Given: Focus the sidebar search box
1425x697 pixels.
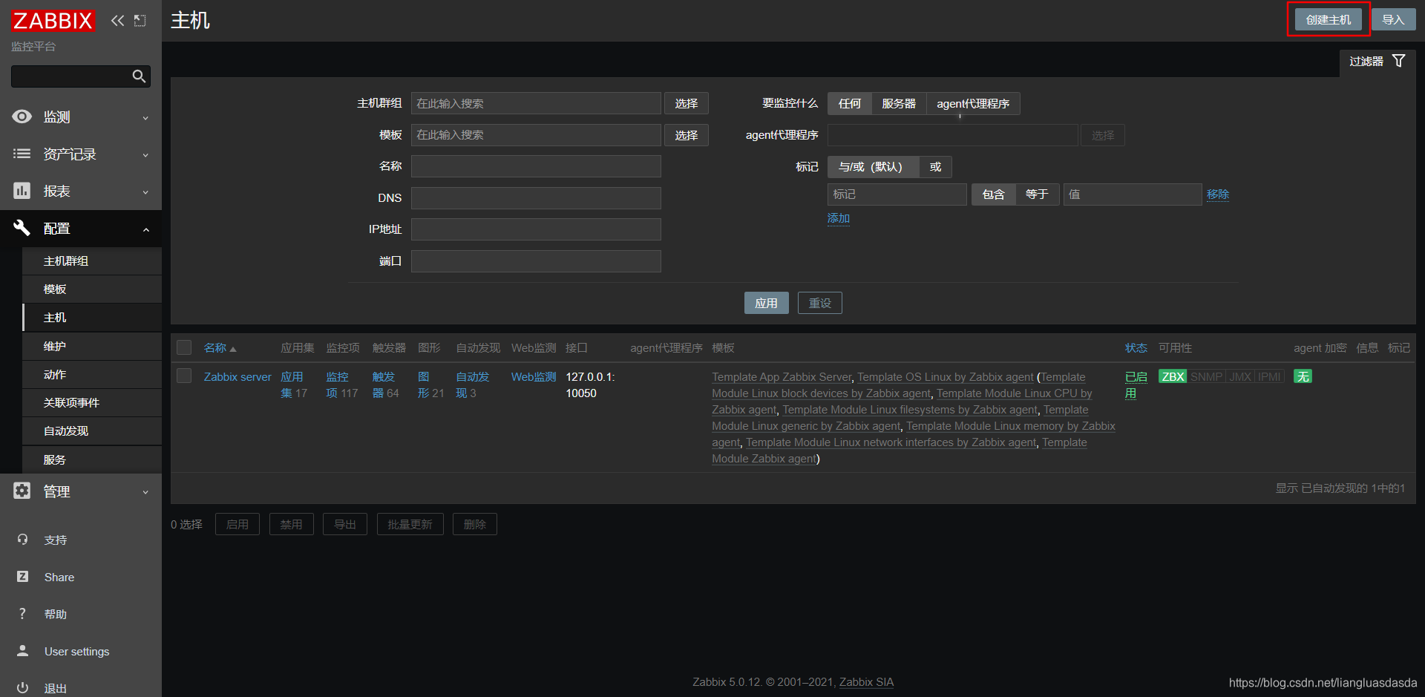Looking at the screenshot, I should point(71,76).
